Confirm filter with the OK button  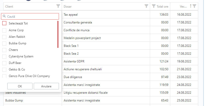pos(20,86)
